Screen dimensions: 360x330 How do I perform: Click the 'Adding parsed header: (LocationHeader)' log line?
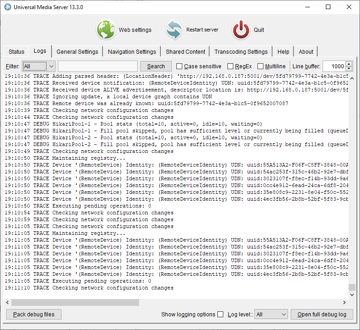(176, 76)
